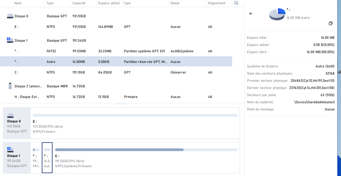341x176 pixels.
Task: Open the column settings list icon
Action: (236, 3)
